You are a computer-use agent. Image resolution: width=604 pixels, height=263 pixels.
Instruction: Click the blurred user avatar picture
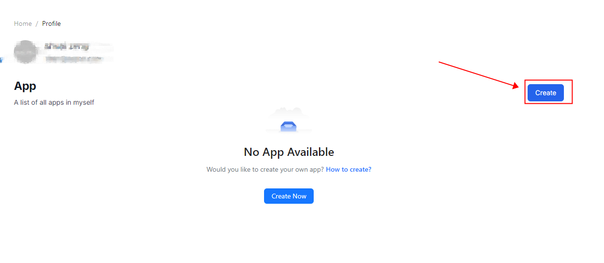pyautogui.click(x=25, y=52)
